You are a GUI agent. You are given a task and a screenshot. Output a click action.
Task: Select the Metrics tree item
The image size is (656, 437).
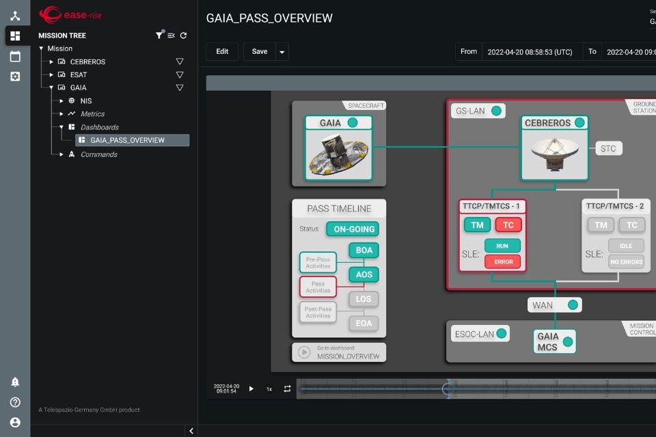[x=92, y=114]
